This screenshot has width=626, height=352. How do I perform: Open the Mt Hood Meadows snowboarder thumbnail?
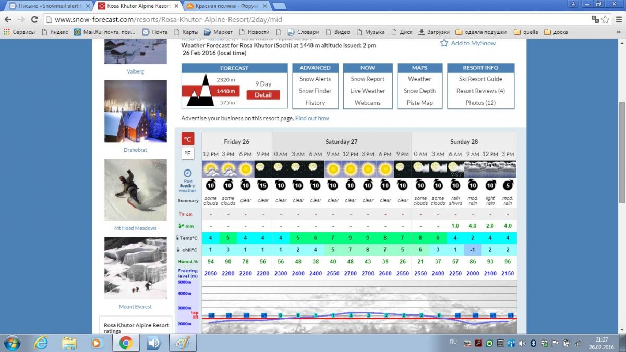pyautogui.click(x=136, y=190)
